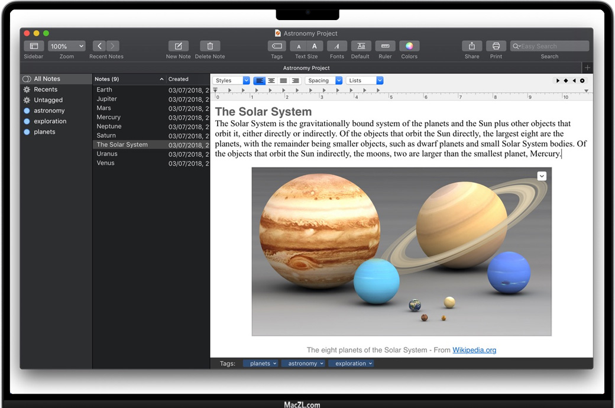Toggle the Ruler display
Viewport: 615px width, 408px height.
[385, 46]
